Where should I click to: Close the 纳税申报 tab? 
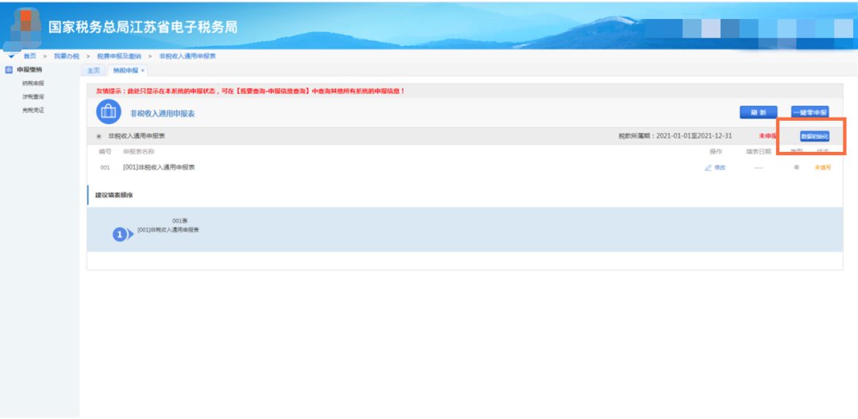(143, 71)
